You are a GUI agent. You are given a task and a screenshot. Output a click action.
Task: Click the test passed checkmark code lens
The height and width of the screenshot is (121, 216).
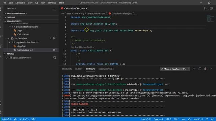[x=93, y=47]
